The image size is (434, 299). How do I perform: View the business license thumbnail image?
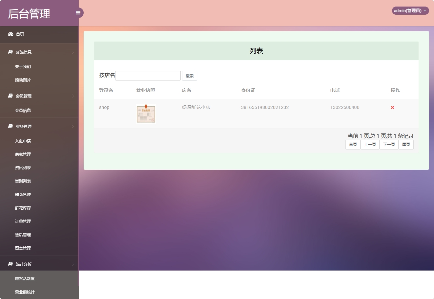coord(146,114)
